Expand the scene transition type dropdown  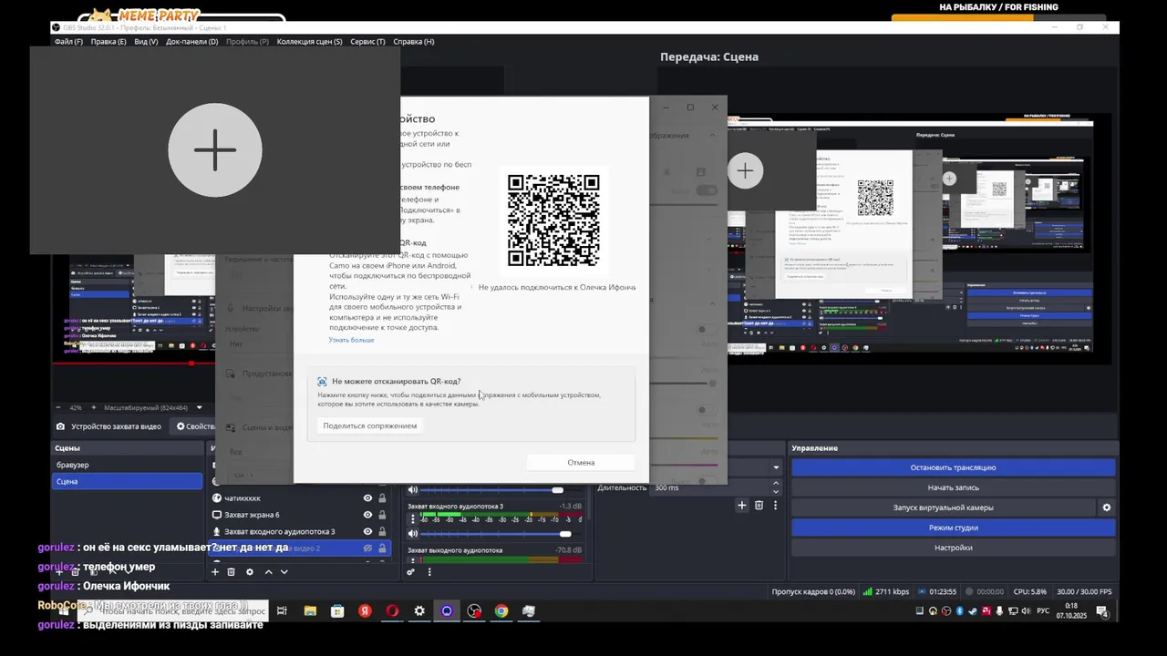(x=776, y=467)
